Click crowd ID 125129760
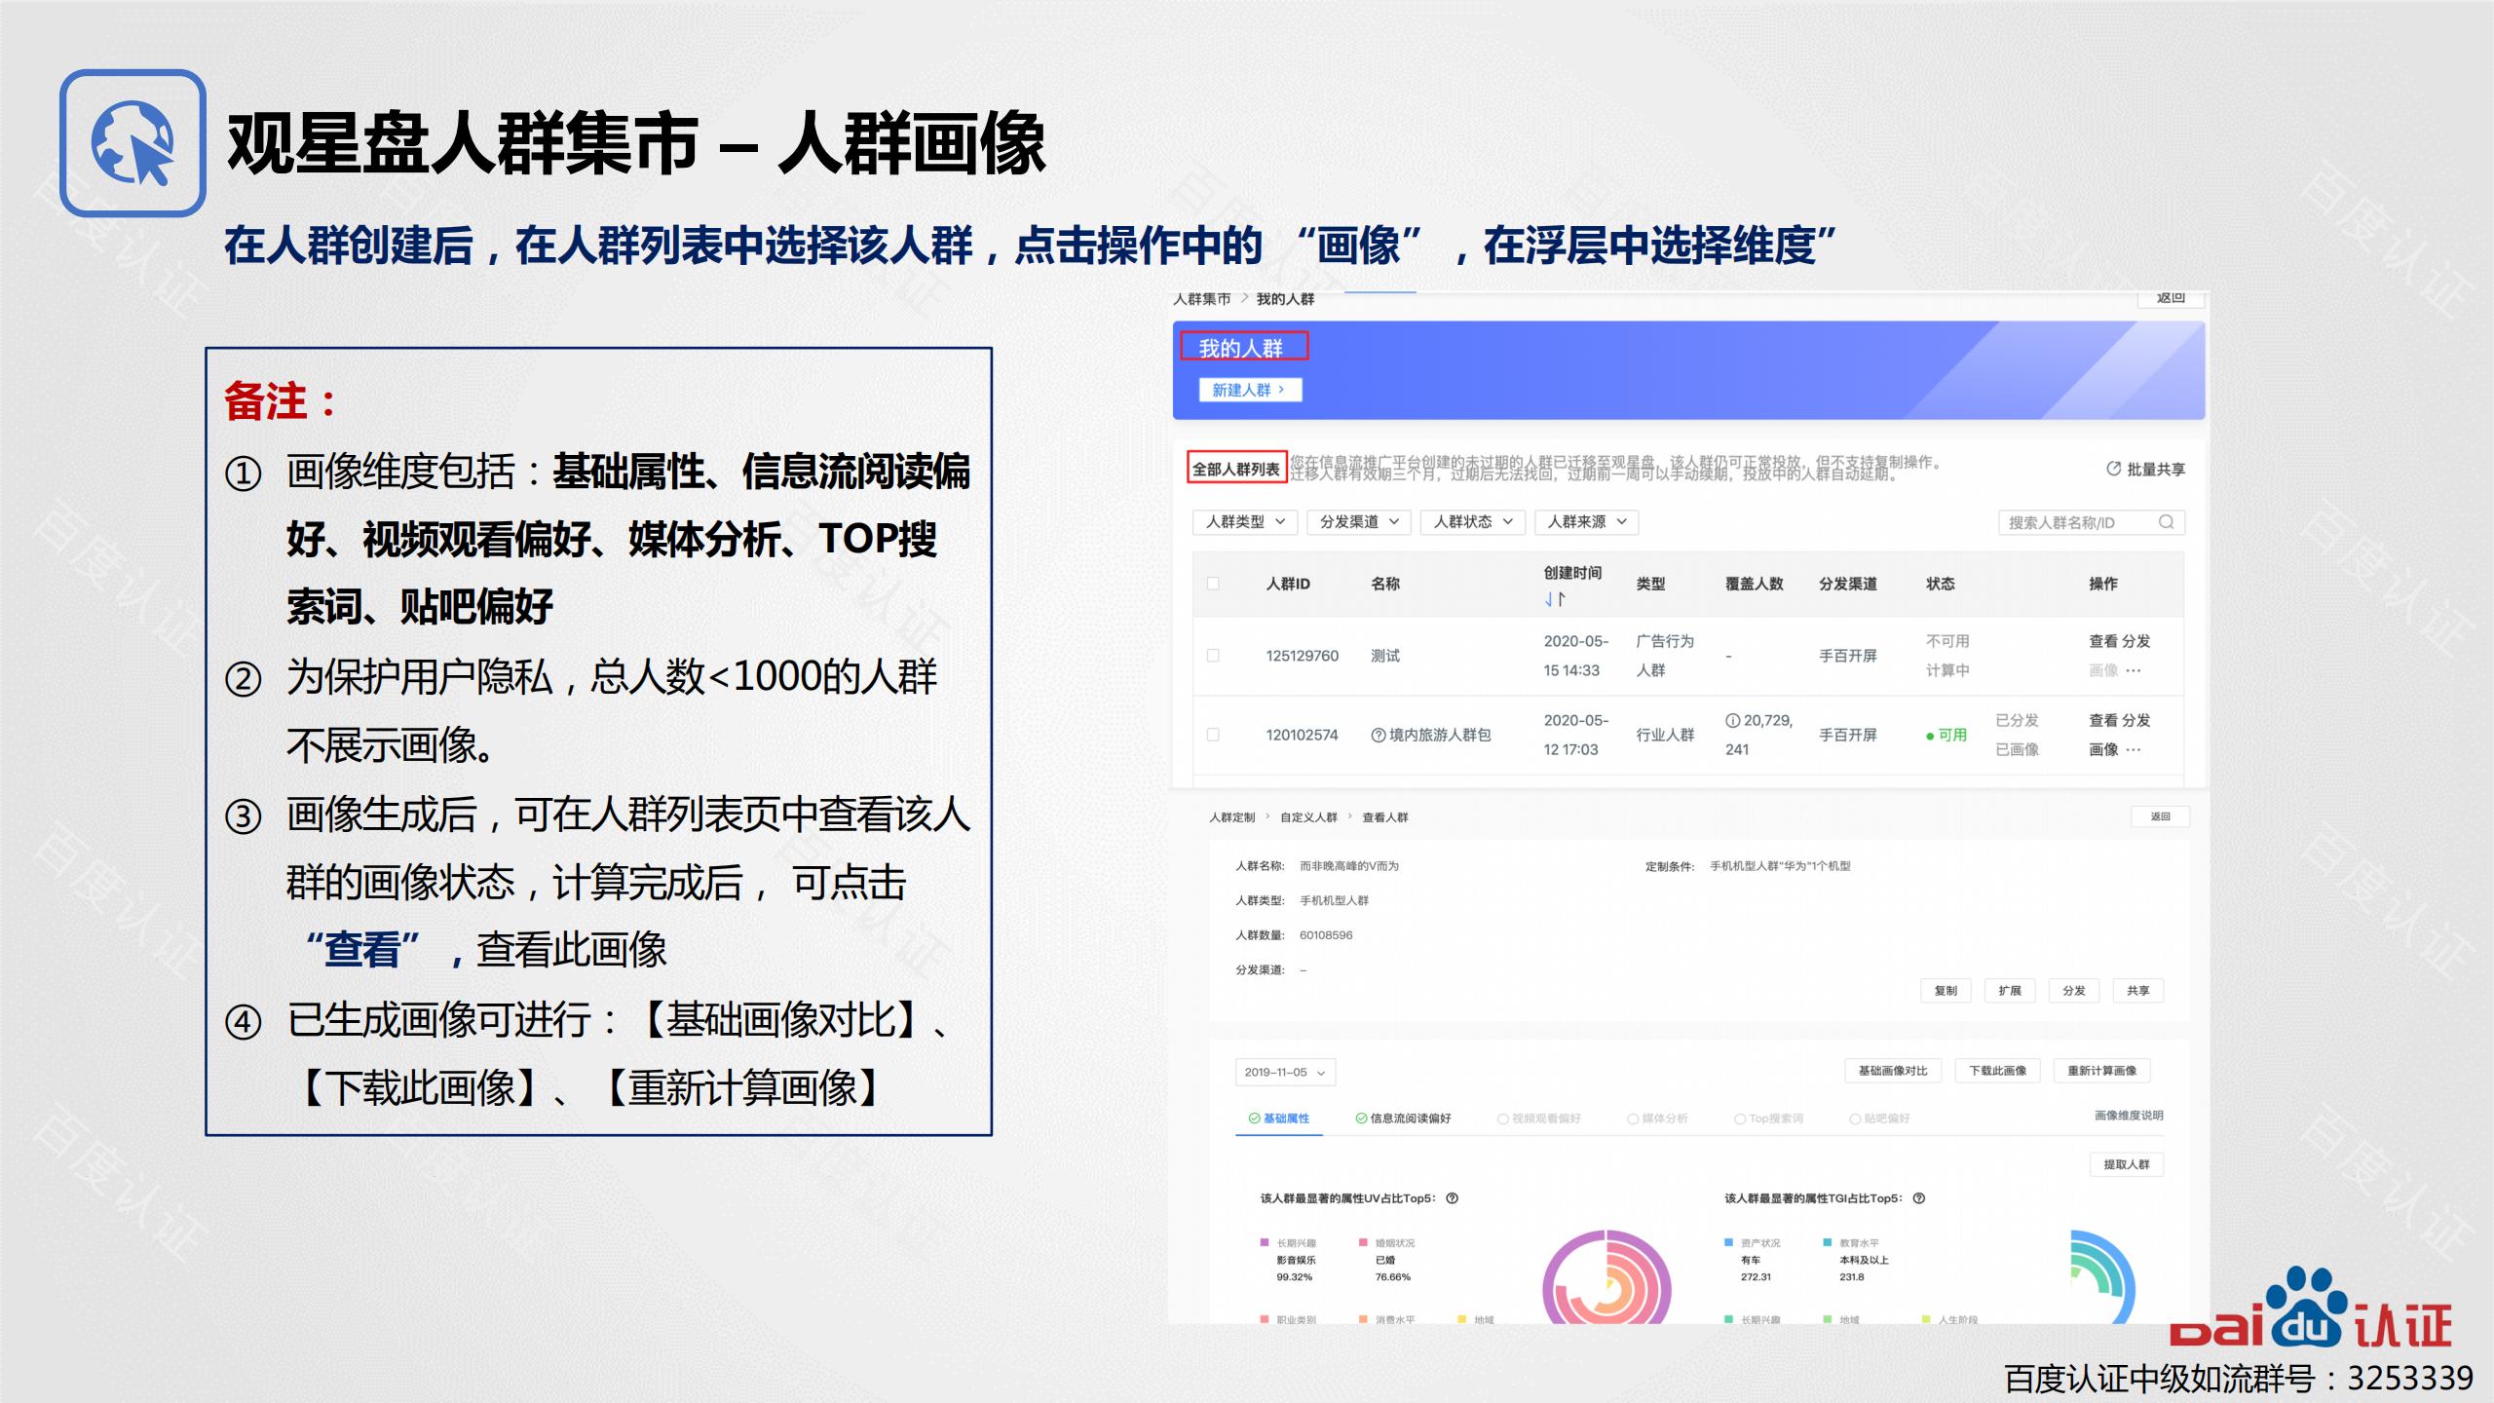 tap(1303, 656)
